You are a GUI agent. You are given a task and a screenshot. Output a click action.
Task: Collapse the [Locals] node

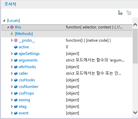(x=4, y=20)
